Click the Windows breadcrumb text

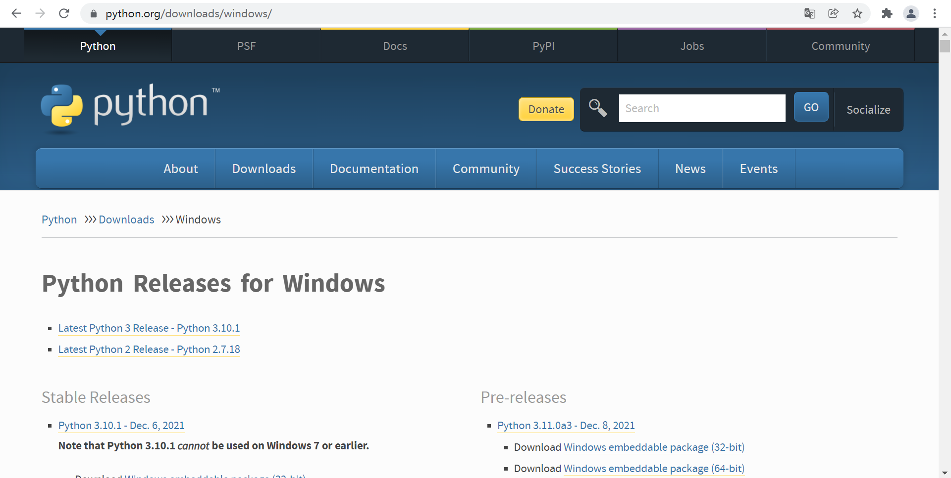coord(198,219)
